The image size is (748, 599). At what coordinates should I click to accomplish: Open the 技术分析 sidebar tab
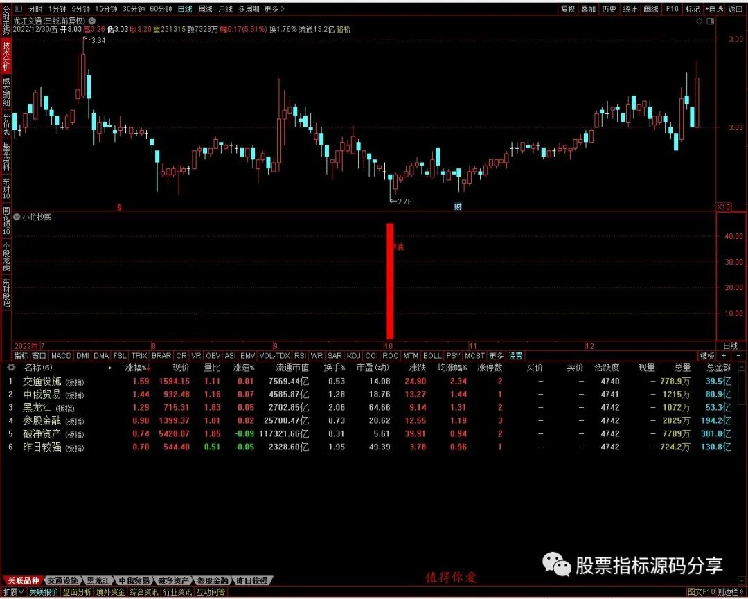6,56
